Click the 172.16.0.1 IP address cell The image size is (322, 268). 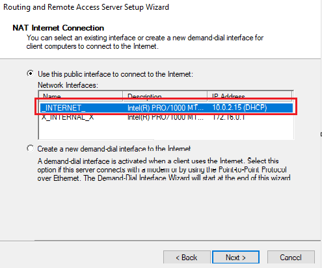(x=229, y=117)
